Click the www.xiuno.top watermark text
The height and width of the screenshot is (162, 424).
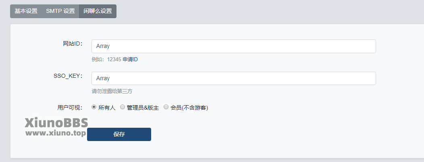[56, 133]
